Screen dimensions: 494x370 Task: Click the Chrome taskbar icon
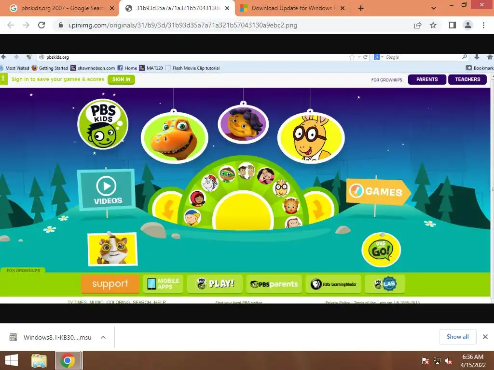[x=69, y=360]
